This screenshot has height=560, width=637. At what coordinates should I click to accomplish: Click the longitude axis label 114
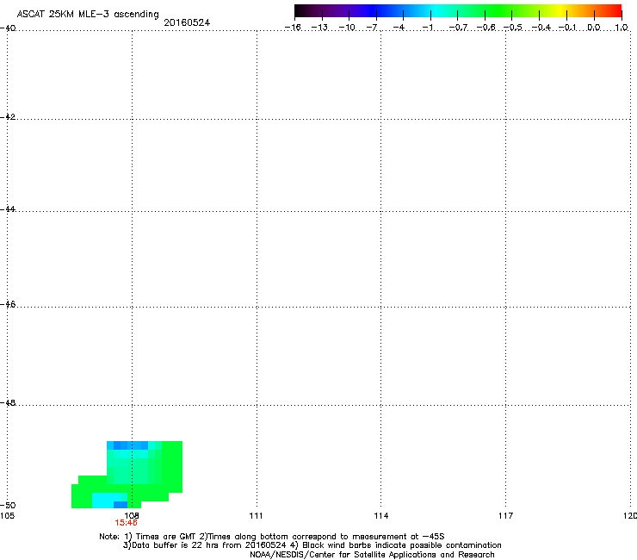point(381,516)
